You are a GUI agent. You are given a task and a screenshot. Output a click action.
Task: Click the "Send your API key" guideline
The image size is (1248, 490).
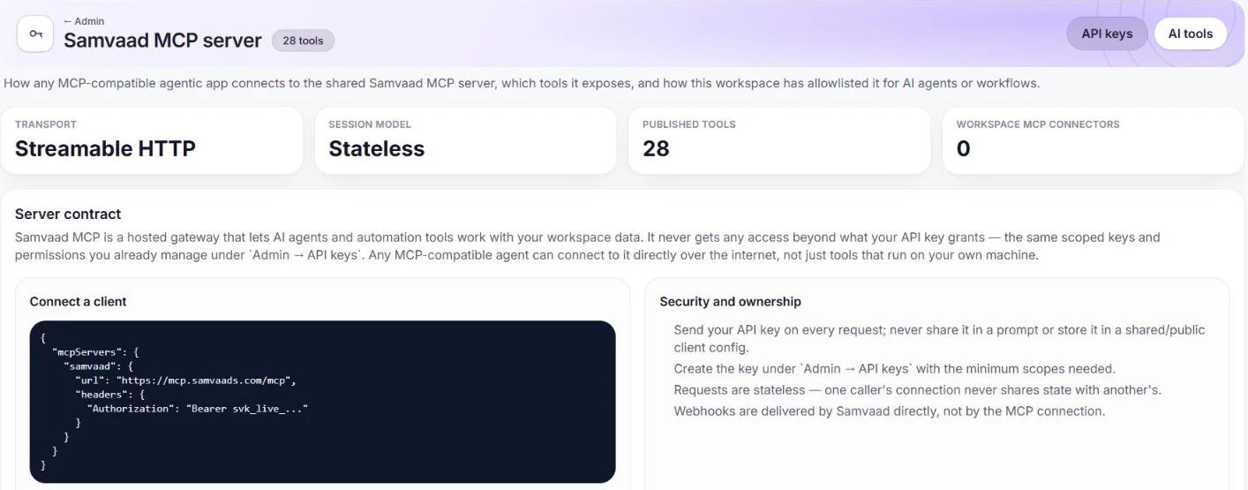click(x=939, y=338)
